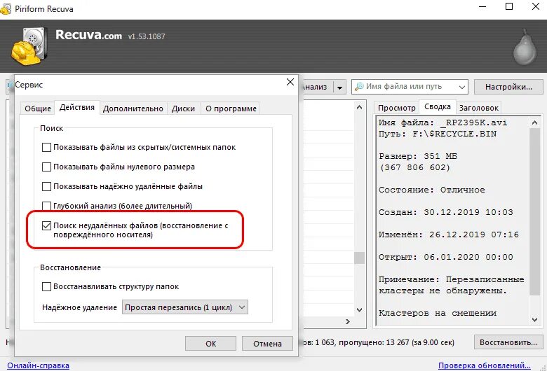Open the Настройки... button
This screenshot has width=547, height=371.
point(508,87)
